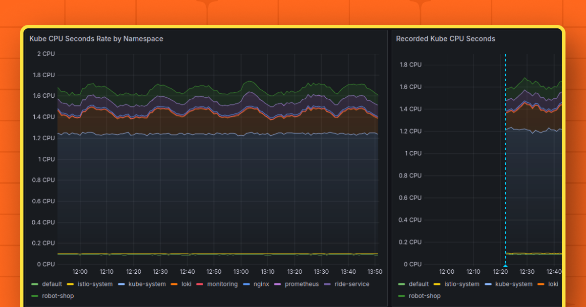Toggle the monitoring series in the left legend
This screenshot has width=586, height=307.
click(222, 284)
